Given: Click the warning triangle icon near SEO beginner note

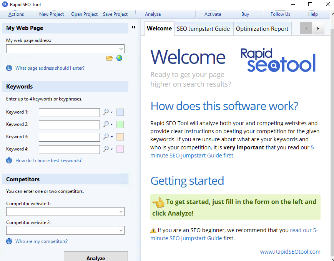Looking at the screenshot, I should coord(153,230).
